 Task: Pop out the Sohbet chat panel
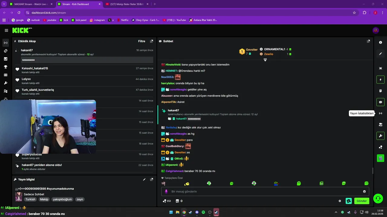click(x=368, y=41)
